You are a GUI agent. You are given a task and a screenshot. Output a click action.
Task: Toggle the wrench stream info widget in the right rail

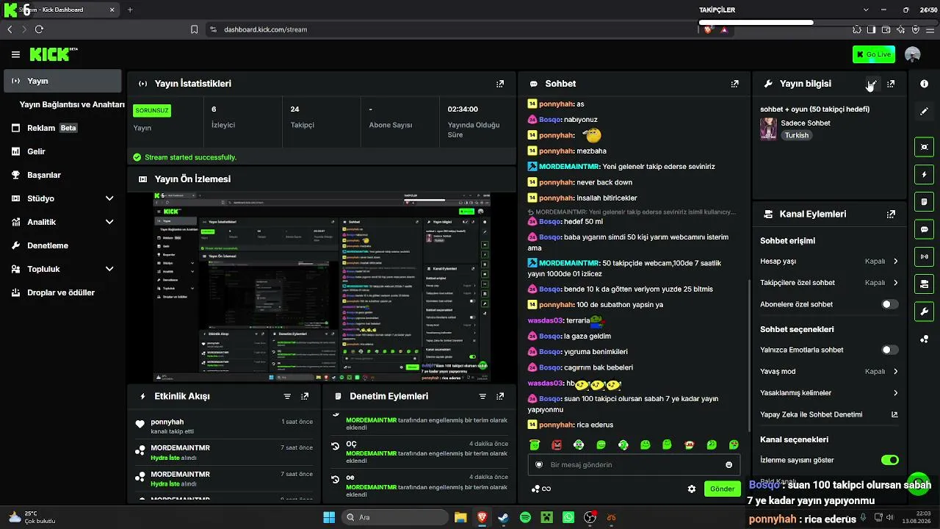(924, 312)
